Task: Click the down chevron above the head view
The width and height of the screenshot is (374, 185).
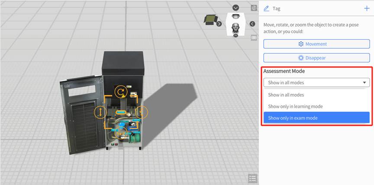Action: (x=235, y=8)
